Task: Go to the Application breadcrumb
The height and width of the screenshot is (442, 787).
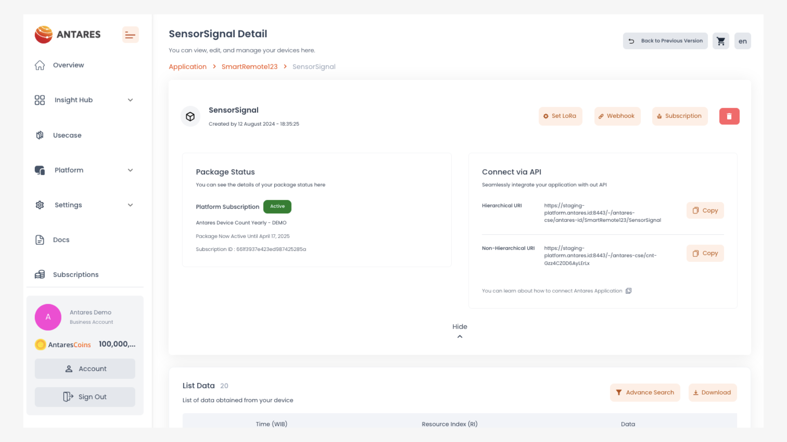Action: pos(188,67)
